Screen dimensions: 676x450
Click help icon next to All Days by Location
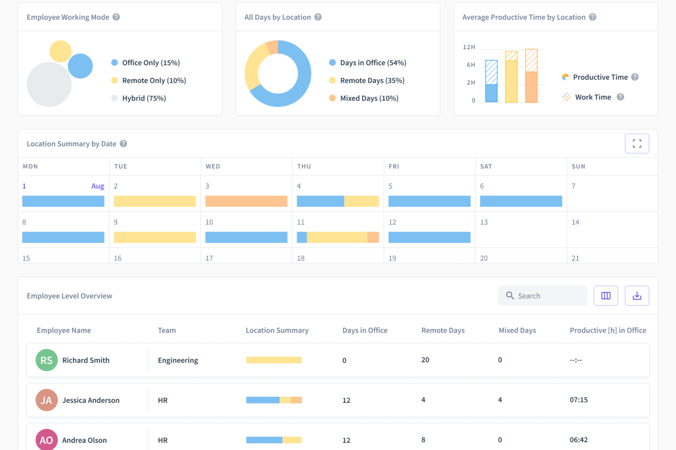click(x=318, y=17)
